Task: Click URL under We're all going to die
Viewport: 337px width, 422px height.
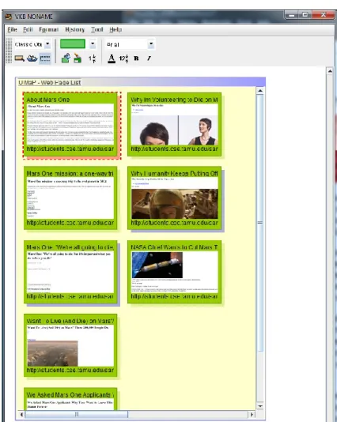Action: point(70,296)
